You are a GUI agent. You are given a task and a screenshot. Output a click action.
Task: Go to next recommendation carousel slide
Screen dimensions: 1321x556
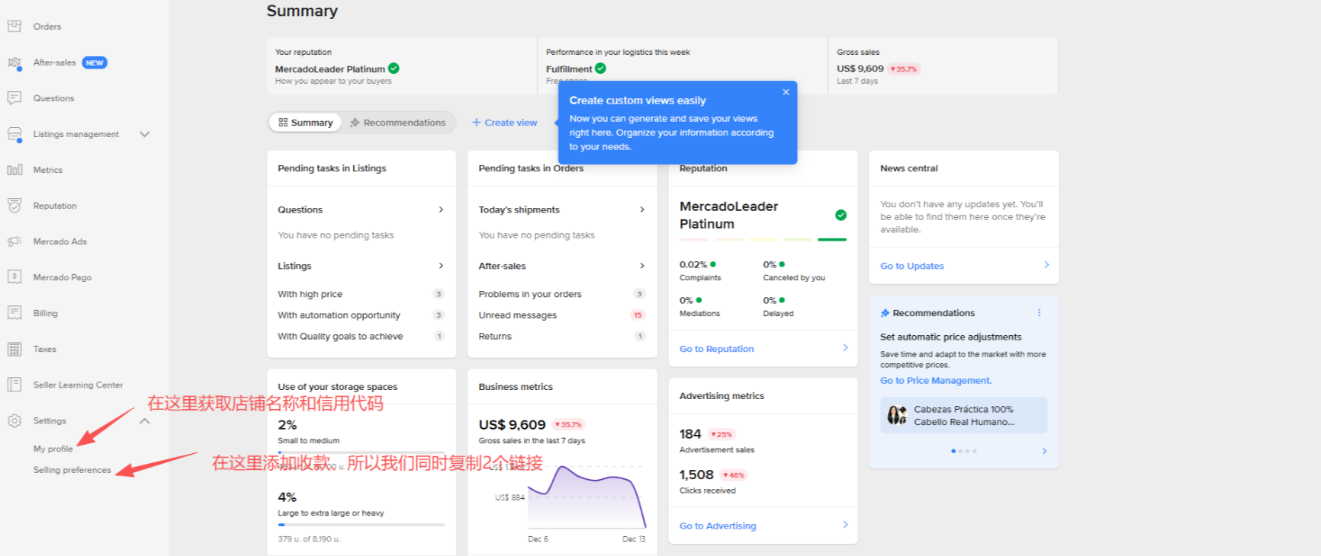point(1044,451)
